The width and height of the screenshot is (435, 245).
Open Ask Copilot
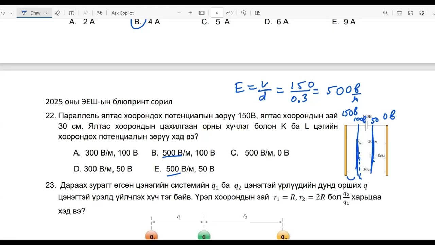coord(123,13)
